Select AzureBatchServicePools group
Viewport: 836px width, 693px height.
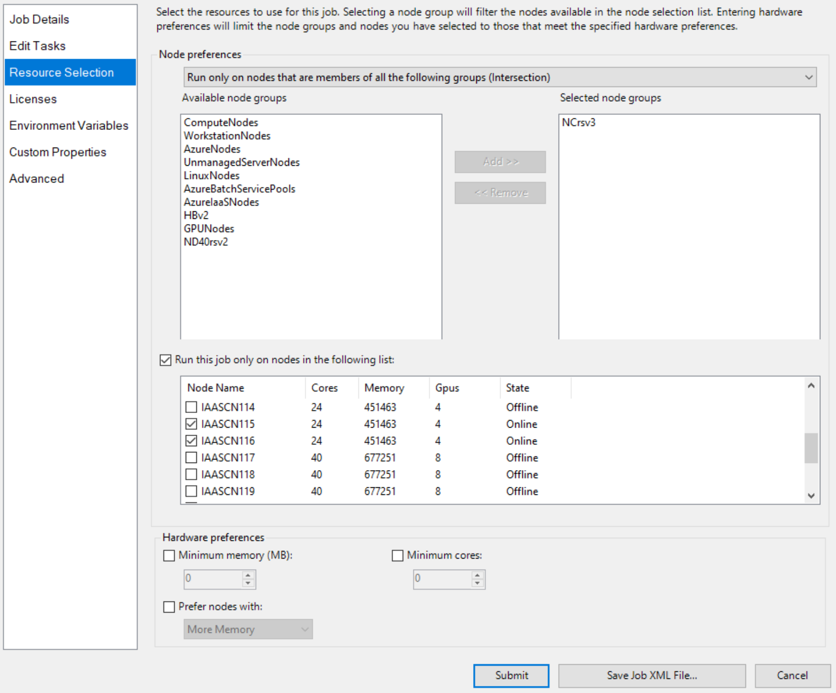[239, 189]
